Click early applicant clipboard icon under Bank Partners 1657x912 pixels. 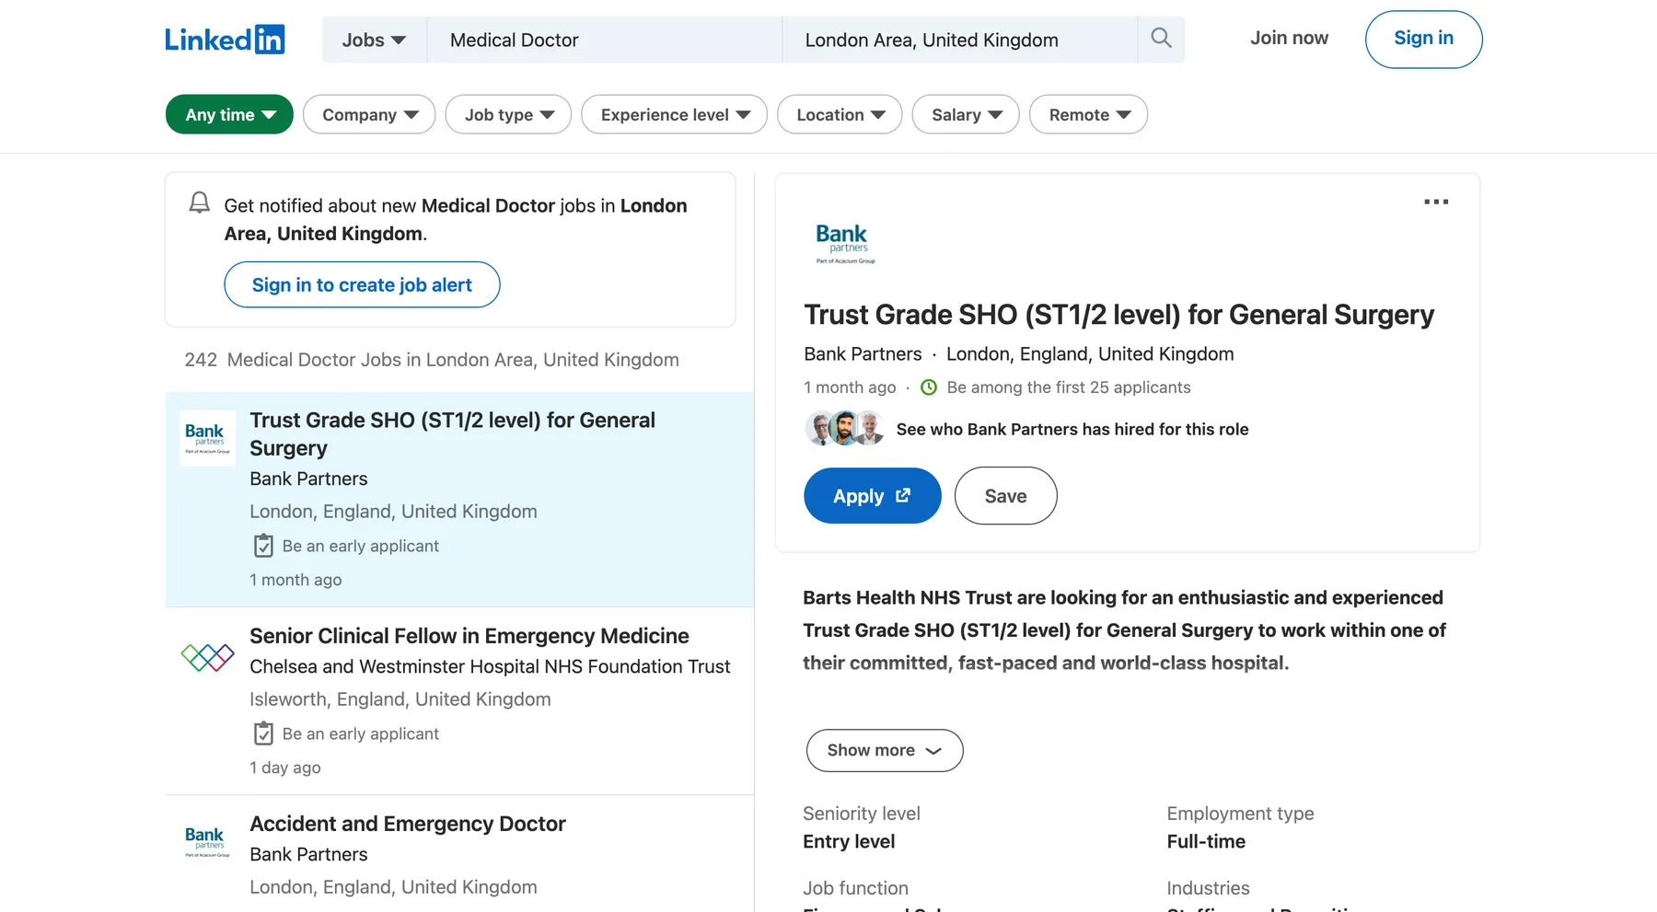(x=263, y=546)
